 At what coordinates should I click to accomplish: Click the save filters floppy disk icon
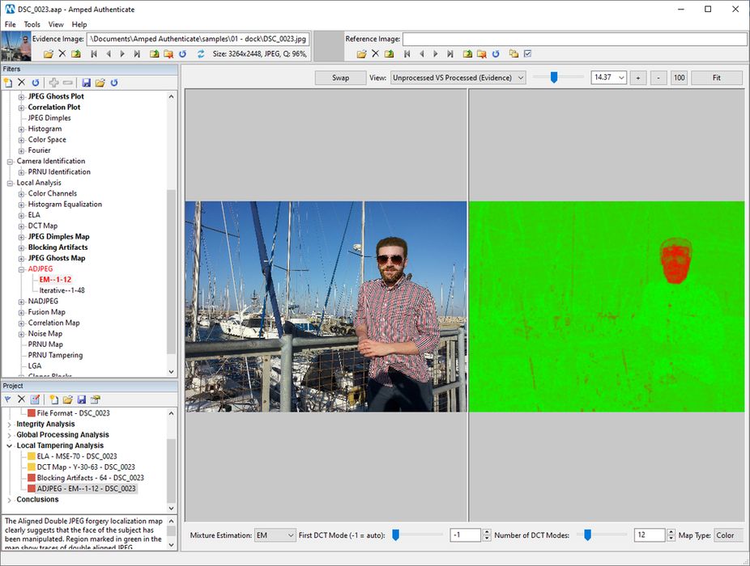(87, 82)
